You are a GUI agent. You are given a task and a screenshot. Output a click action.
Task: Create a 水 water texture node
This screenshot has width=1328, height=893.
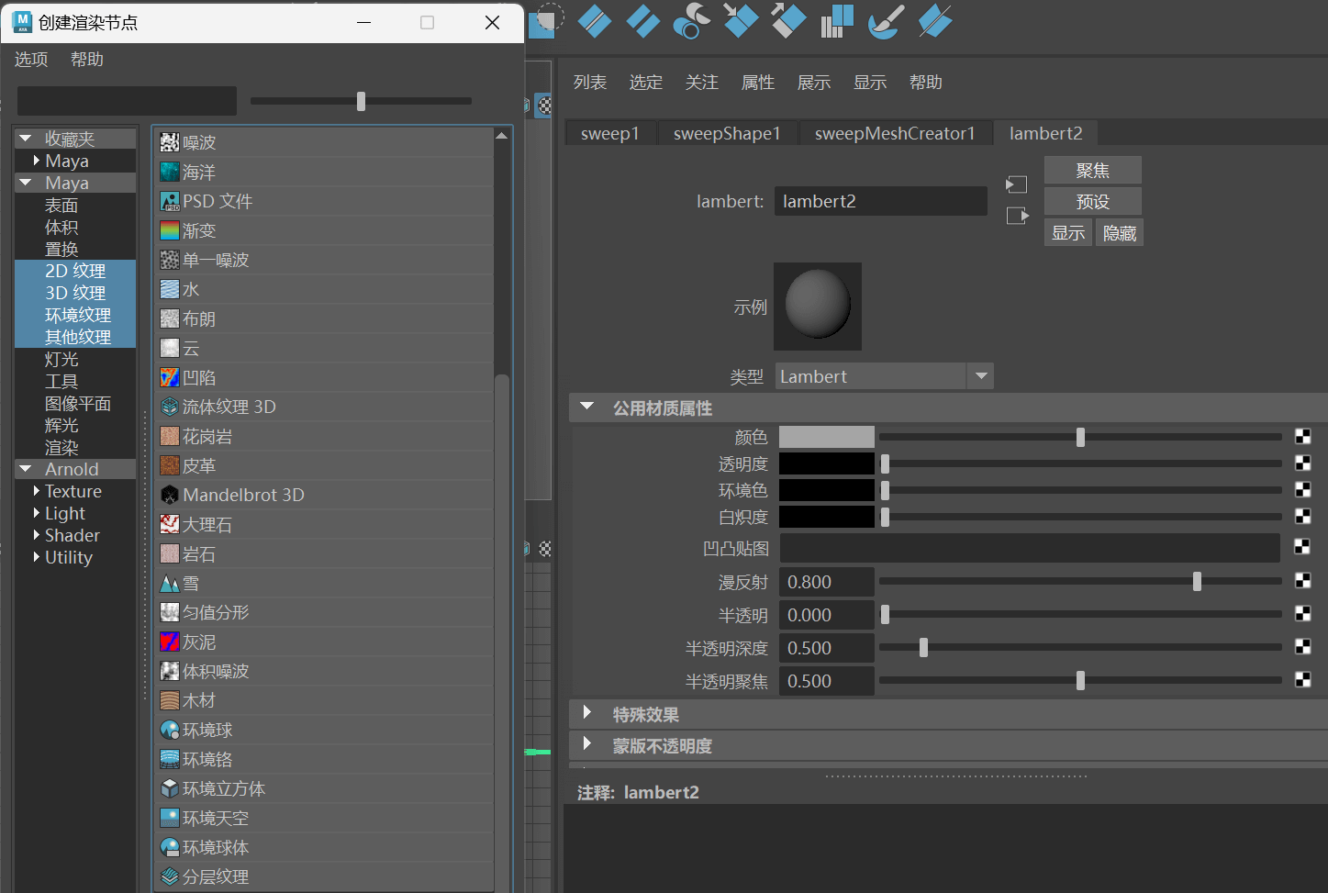(323, 289)
